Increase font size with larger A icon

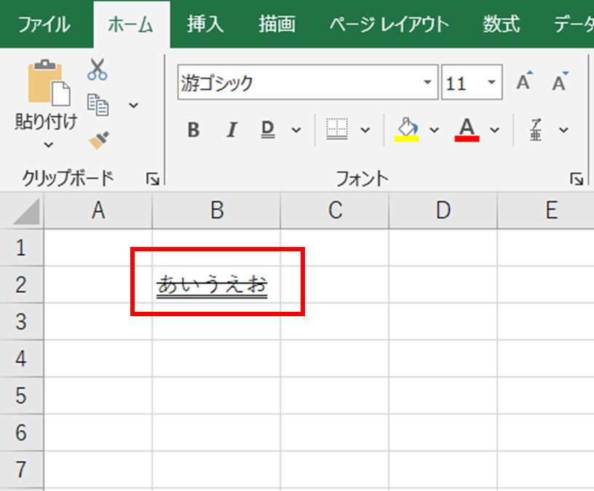point(524,82)
